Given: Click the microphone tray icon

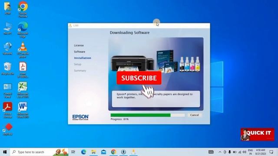Looking at the screenshot, I should pos(230,152).
